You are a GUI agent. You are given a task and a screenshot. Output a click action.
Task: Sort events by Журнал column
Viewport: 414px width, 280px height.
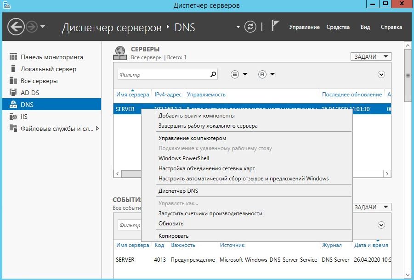tap(332, 245)
